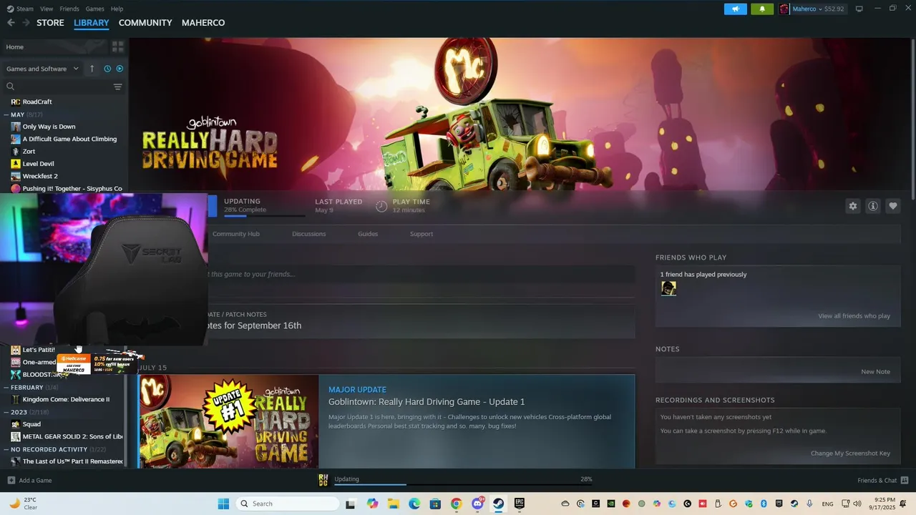Click the friend's avatar under Friends Who Play
This screenshot has width=916, height=515.
point(668,288)
